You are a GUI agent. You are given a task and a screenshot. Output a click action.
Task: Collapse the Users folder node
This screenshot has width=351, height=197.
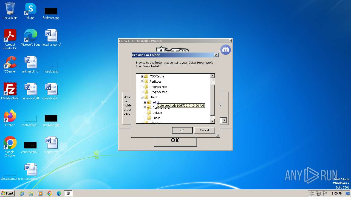click(142, 97)
